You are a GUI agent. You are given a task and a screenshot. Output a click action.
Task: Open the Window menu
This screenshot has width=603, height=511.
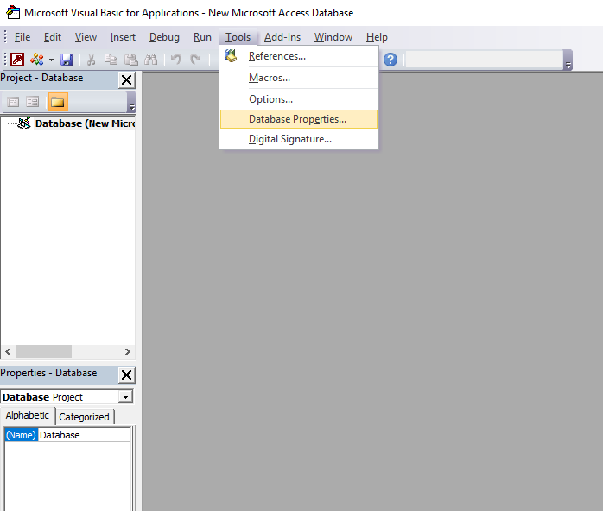(x=333, y=37)
